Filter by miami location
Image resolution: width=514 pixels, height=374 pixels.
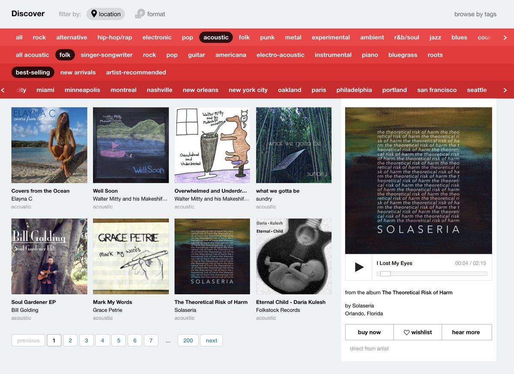[45, 90]
